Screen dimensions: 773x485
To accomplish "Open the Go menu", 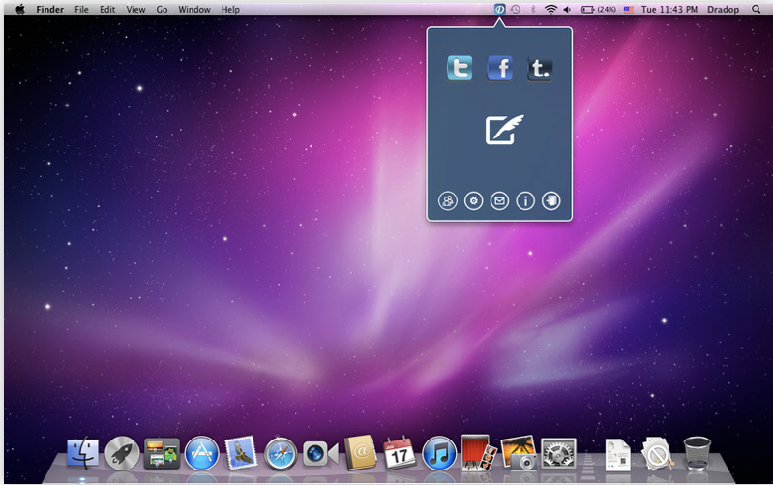I will (162, 9).
